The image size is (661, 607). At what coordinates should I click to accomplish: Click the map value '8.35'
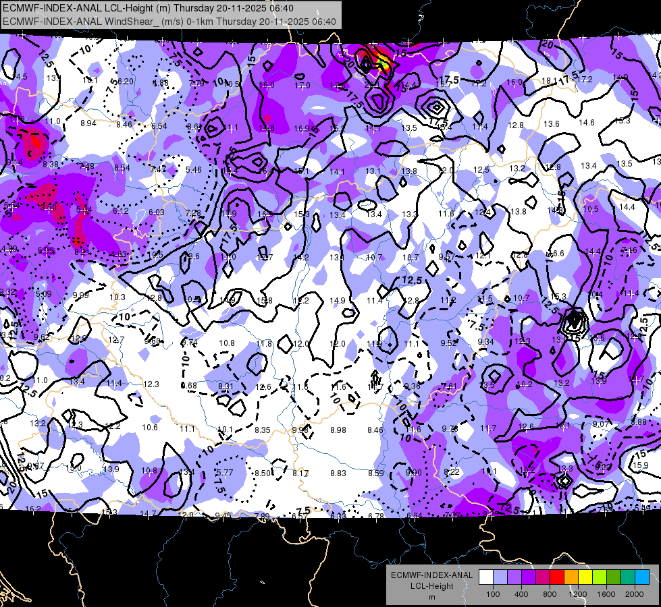click(263, 430)
